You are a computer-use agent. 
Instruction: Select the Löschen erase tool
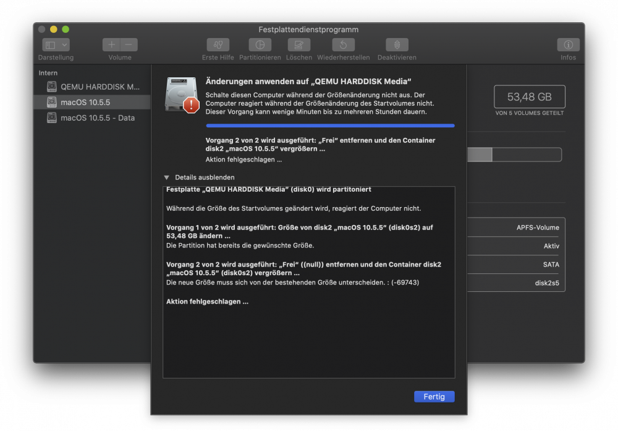pos(298,45)
